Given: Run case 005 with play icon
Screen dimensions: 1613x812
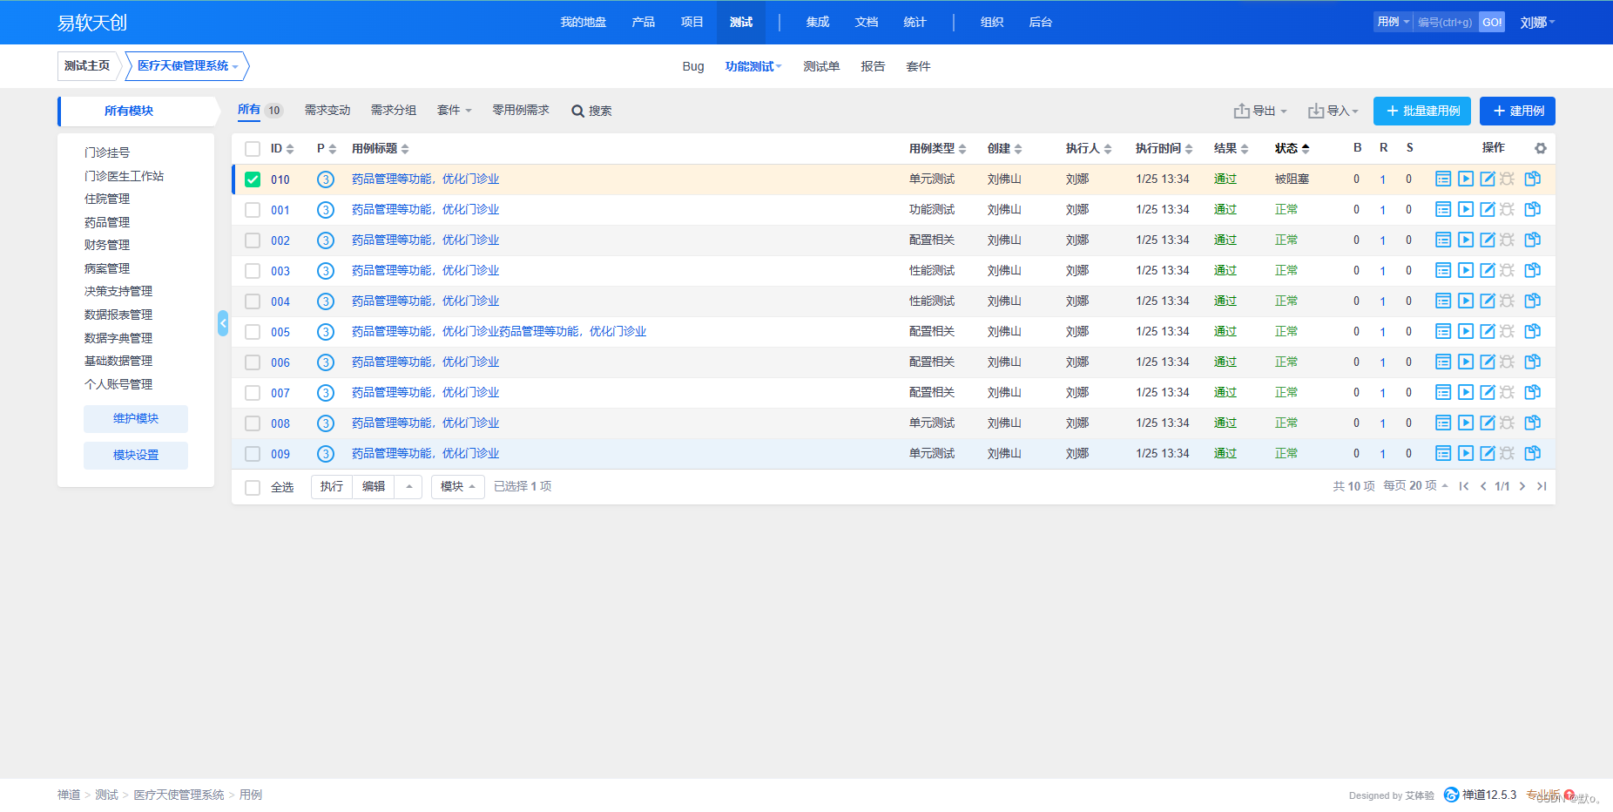Looking at the screenshot, I should click(1466, 331).
